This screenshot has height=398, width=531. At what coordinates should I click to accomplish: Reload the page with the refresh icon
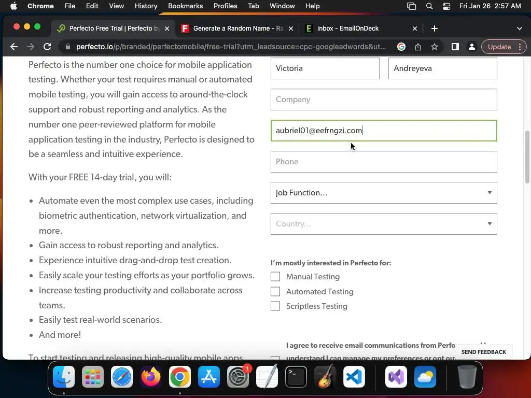coord(47,47)
